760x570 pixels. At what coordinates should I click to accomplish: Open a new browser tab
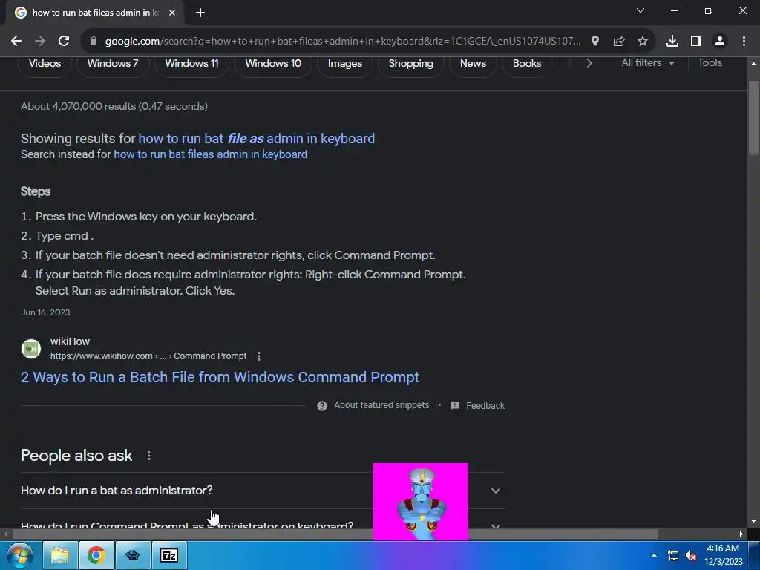(x=200, y=13)
